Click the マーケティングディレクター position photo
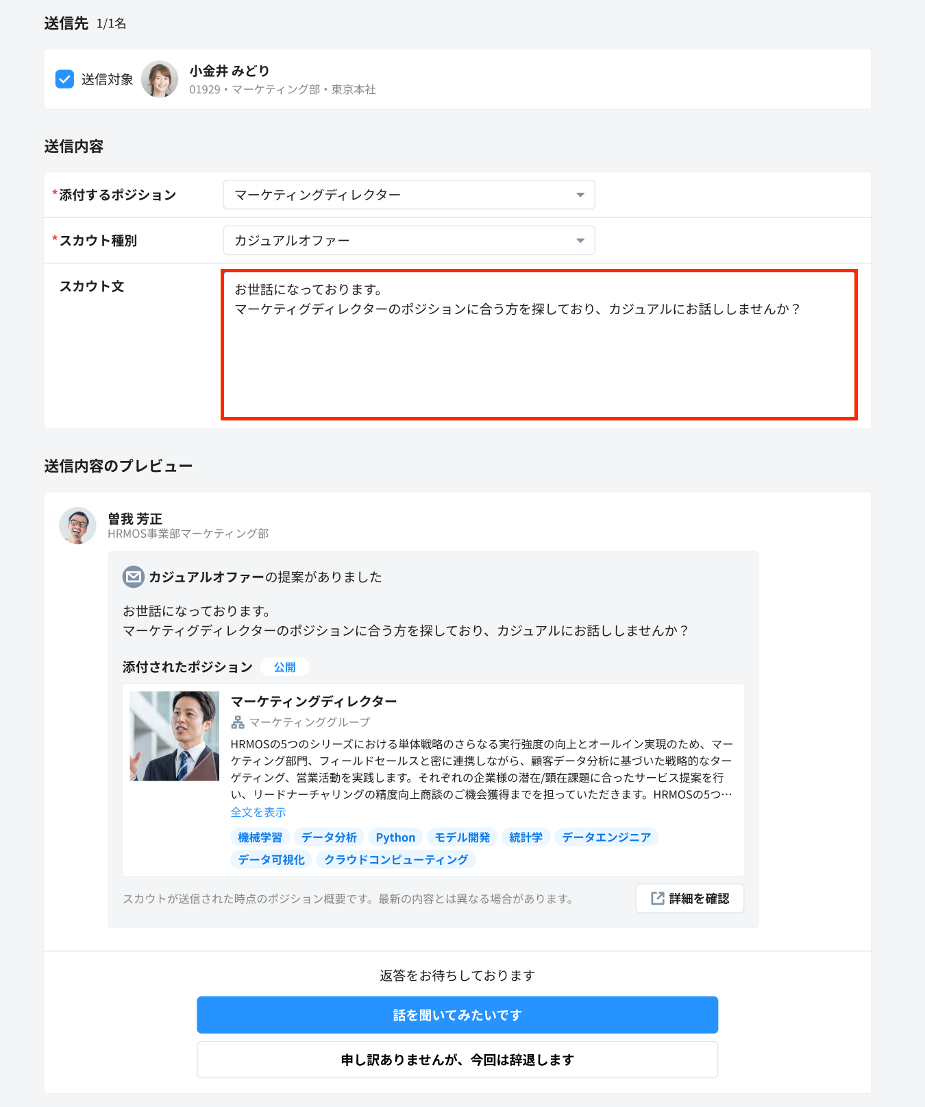 pyautogui.click(x=175, y=736)
